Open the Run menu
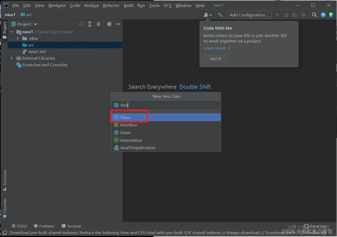The height and width of the screenshot is (237, 337). (141, 5)
